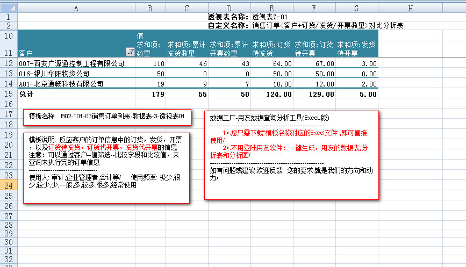466x267 pixels.
Task: Click the select-all corner of the sheet
Action: point(9,8)
